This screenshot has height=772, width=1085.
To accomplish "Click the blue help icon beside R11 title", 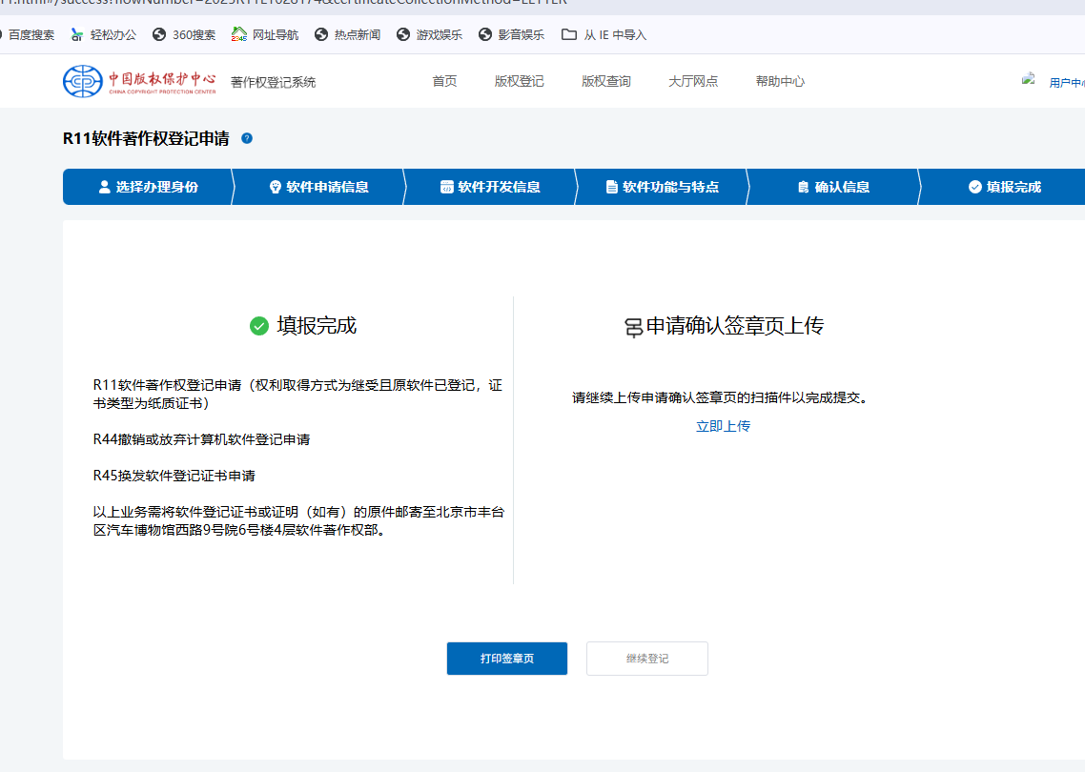I will pos(247,138).
